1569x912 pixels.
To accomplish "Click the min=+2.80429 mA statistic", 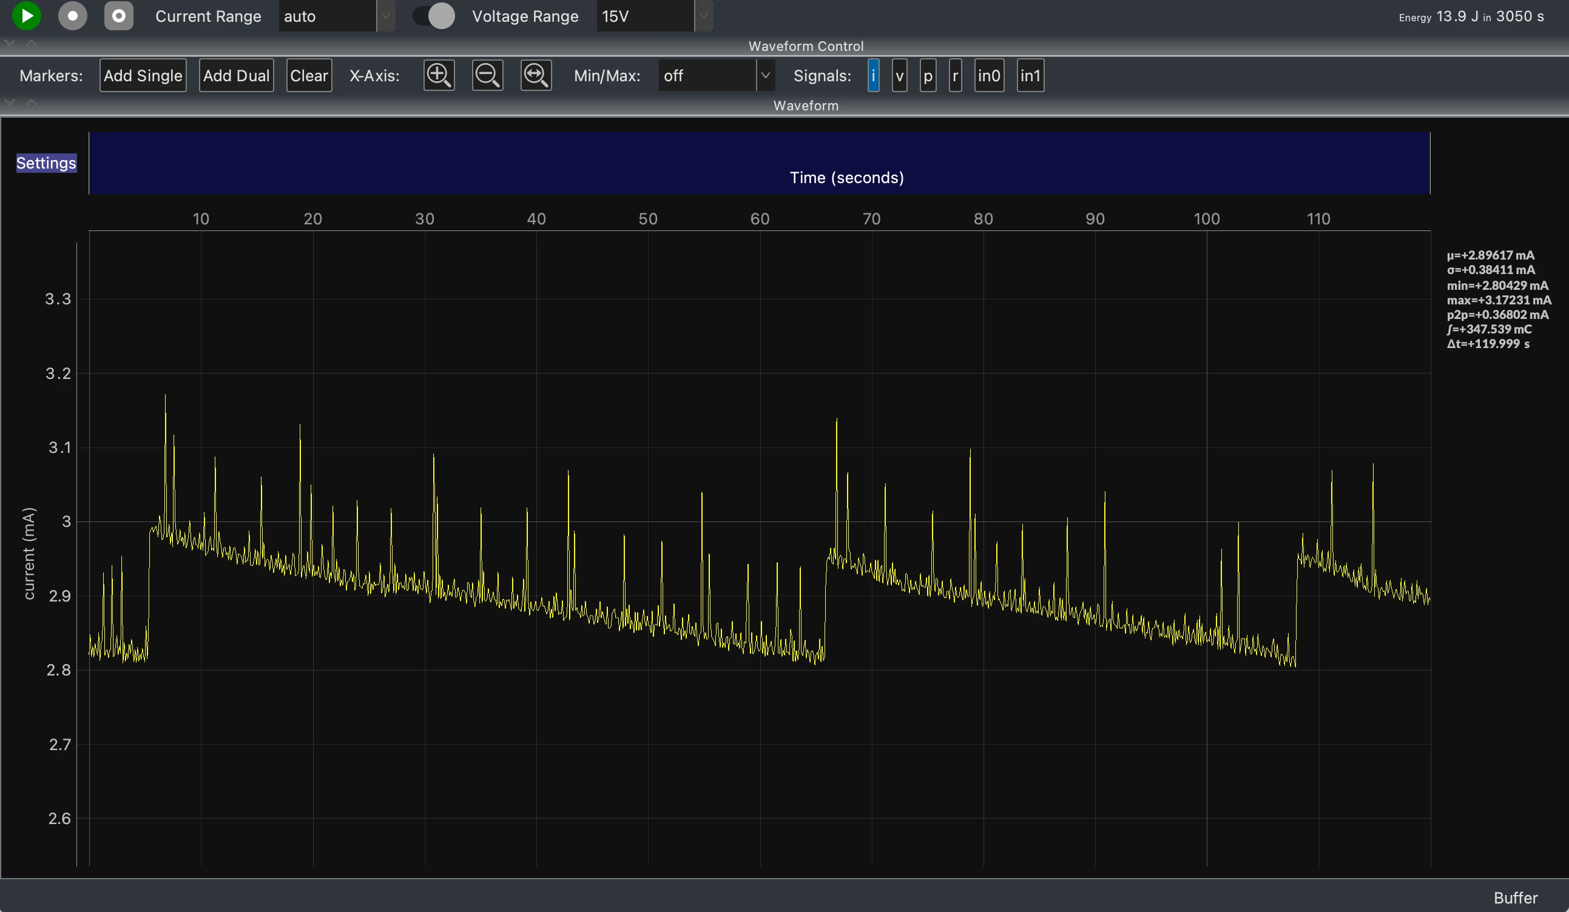I will click(1497, 285).
